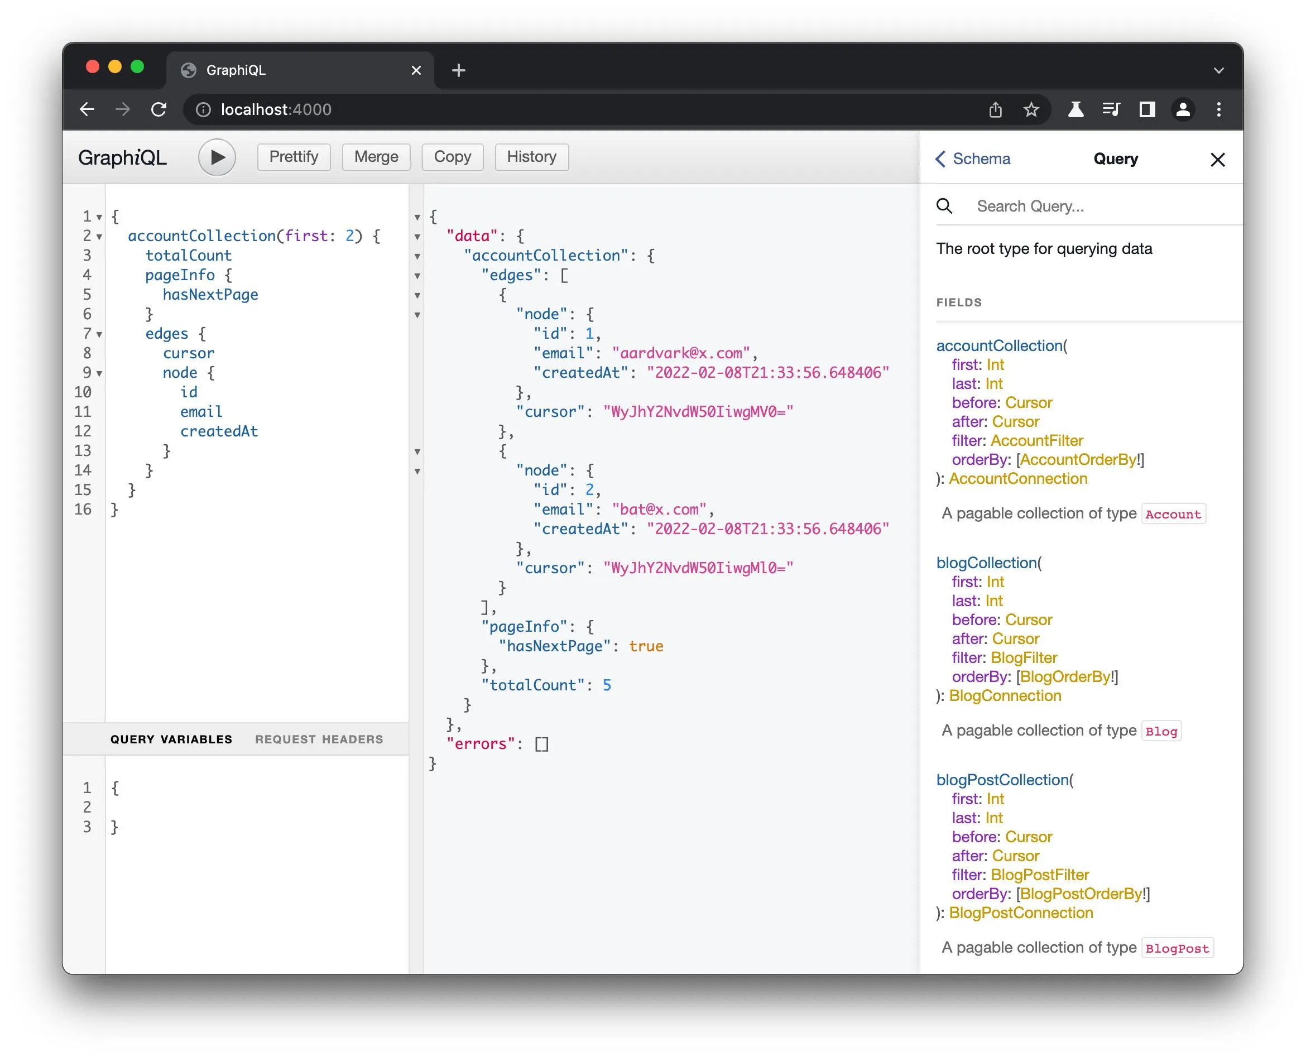
Task: Go back to Schema docs
Action: (972, 159)
